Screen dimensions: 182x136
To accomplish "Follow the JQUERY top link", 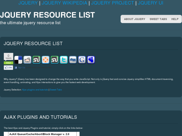I will pos(28,3).
